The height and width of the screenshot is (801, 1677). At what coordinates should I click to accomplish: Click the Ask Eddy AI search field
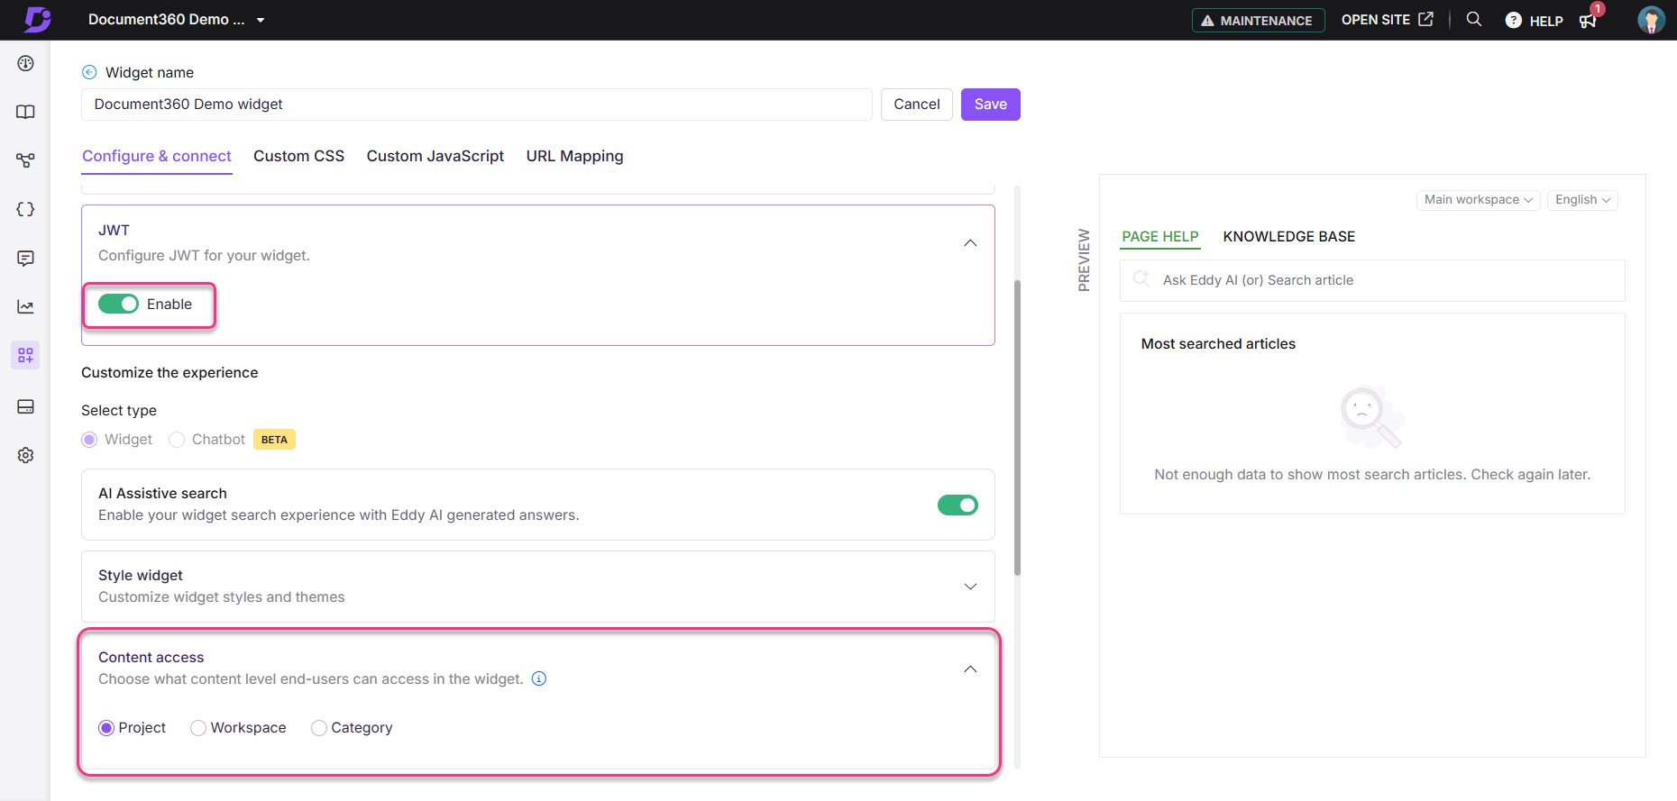tap(1372, 280)
